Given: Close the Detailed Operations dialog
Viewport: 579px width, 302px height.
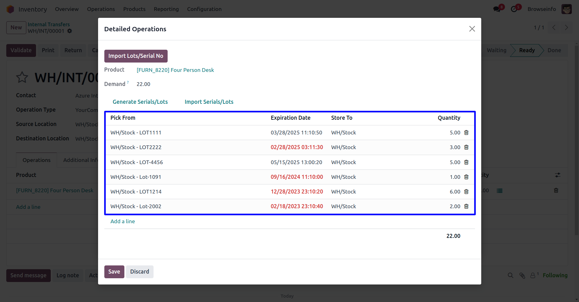Looking at the screenshot, I should tap(472, 29).
